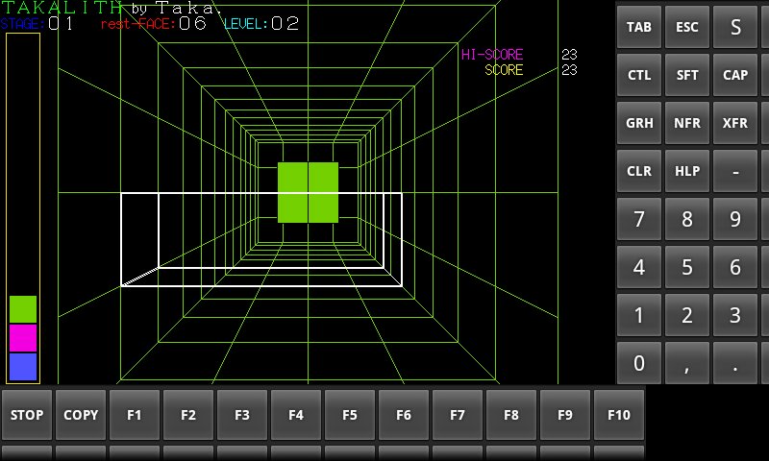The image size is (769, 461).
Task: Tap numpad key 1
Action: click(638, 314)
